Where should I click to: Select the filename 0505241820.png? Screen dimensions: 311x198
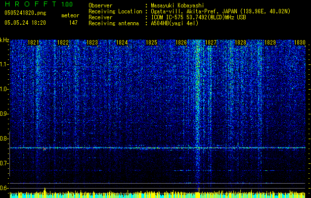pos(25,13)
